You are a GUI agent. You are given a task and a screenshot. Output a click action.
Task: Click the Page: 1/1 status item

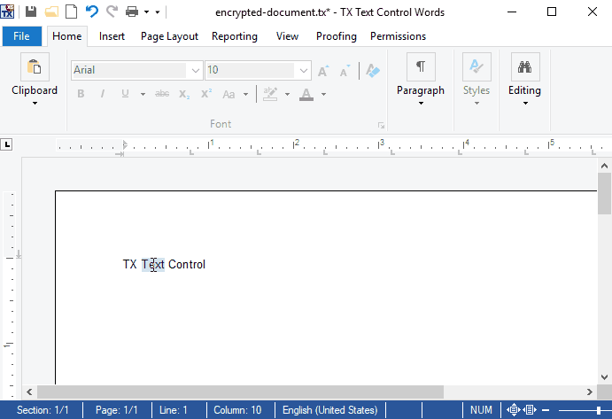tap(117, 410)
